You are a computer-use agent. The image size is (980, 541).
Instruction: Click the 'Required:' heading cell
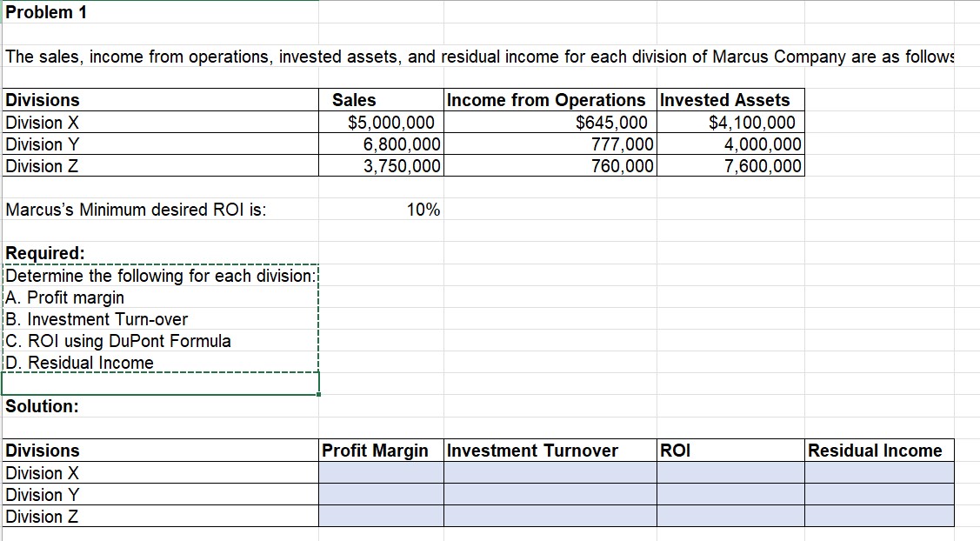[x=160, y=253]
